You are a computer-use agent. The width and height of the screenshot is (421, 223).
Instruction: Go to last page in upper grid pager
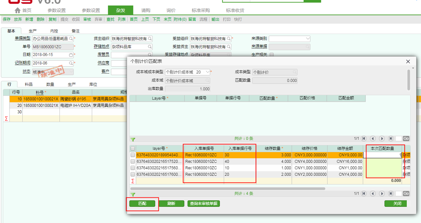(390, 139)
